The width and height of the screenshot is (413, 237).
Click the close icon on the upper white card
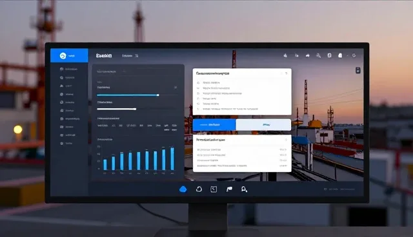point(287,73)
